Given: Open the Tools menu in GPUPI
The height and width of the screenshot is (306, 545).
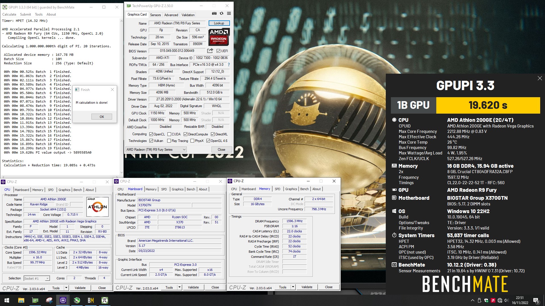Looking at the screenshot, I should pyautogui.click(x=39, y=14).
